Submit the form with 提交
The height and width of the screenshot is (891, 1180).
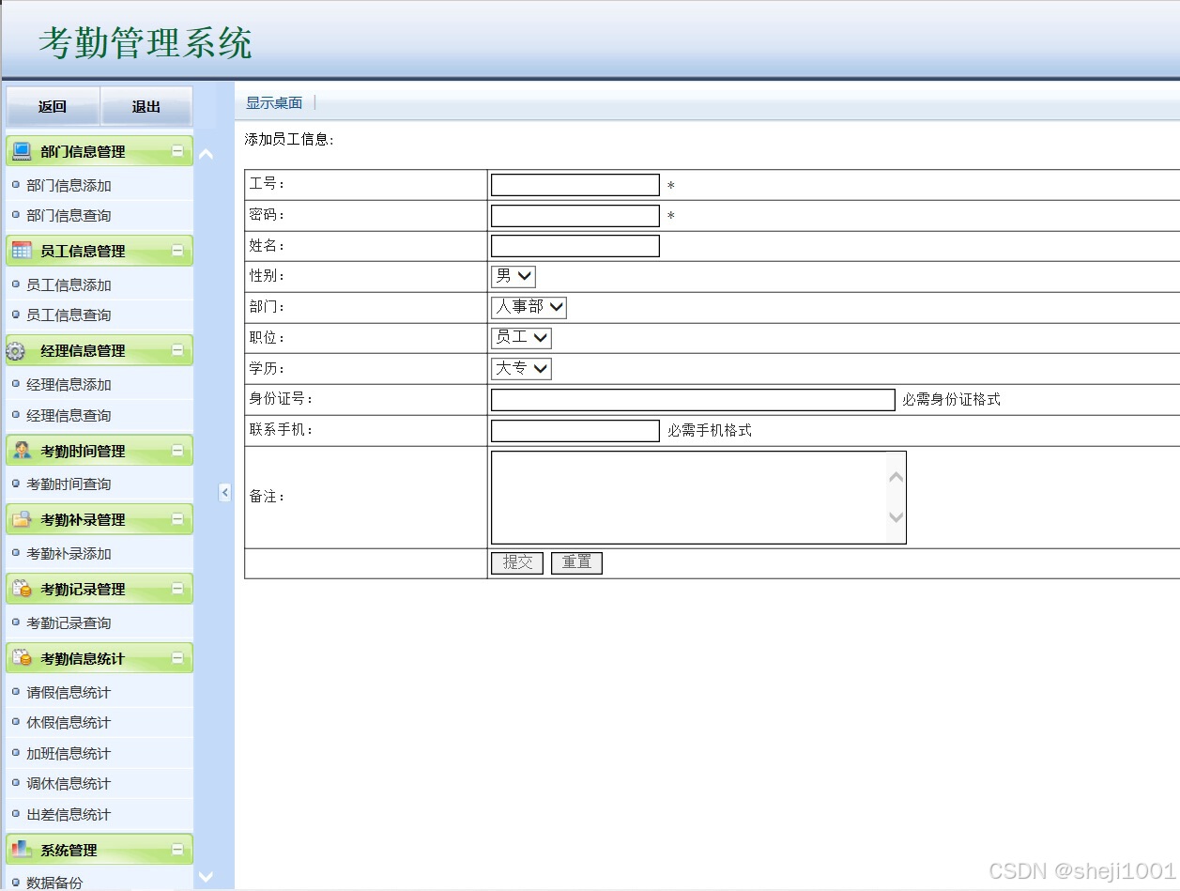click(517, 562)
